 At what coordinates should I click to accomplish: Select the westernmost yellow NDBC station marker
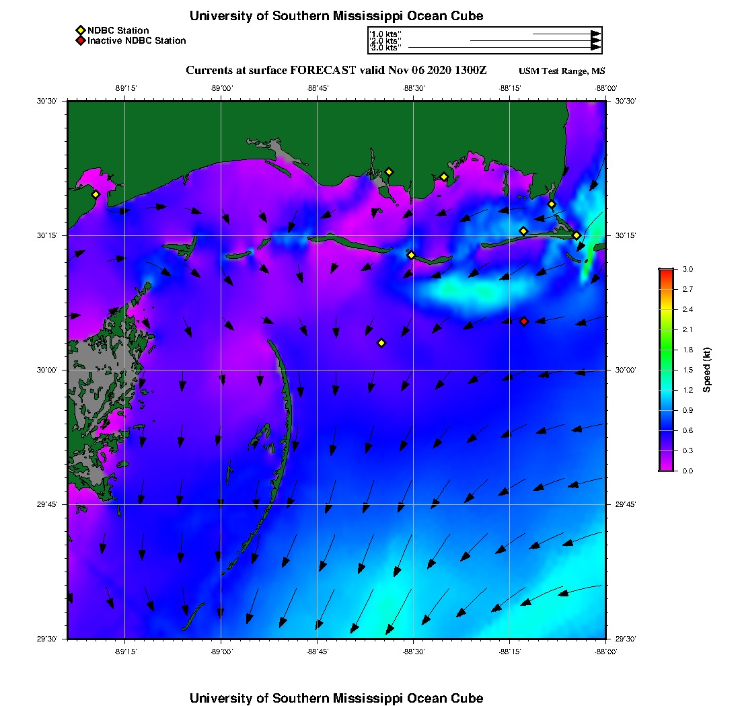(96, 194)
